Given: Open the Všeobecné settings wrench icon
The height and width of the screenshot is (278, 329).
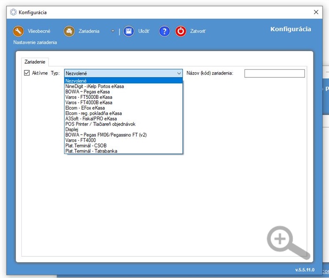Looking at the screenshot, I should [x=18, y=31].
